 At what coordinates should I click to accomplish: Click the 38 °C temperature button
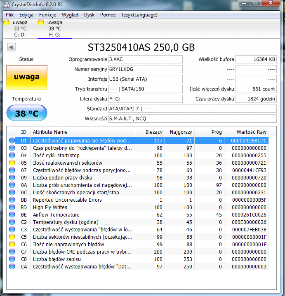(x=27, y=113)
